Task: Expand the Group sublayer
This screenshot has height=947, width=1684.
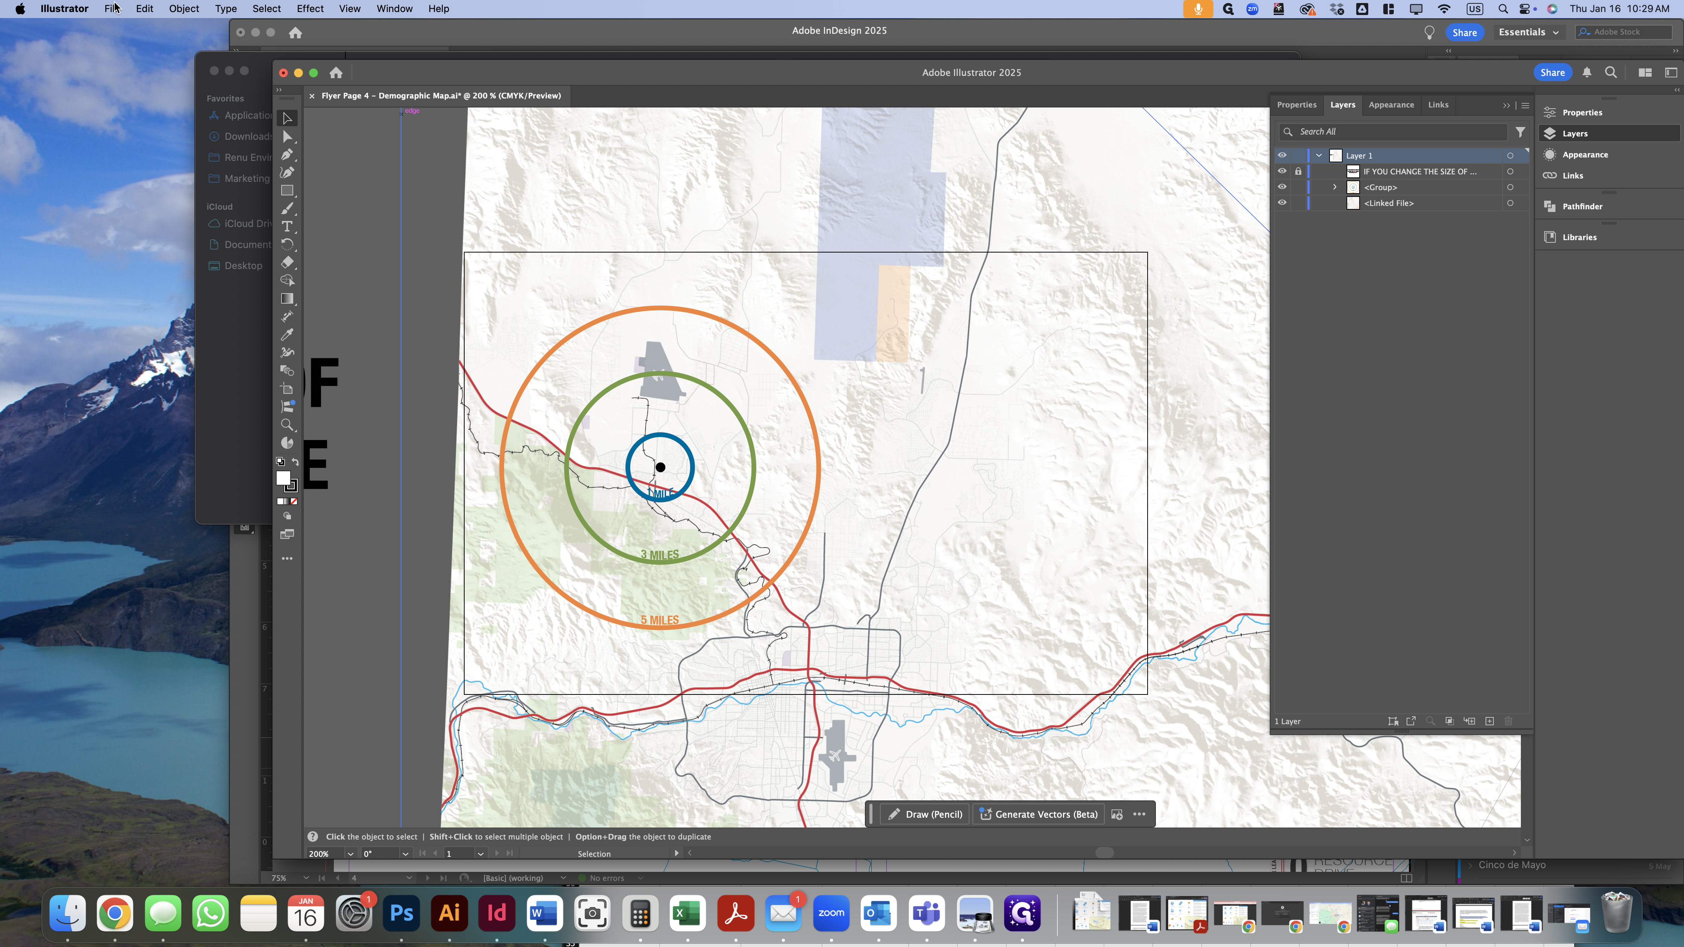Action: [1335, 187]
